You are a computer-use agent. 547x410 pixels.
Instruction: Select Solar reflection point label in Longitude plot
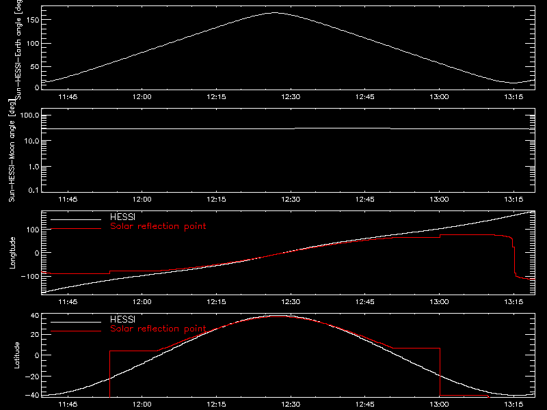[158, 226]
